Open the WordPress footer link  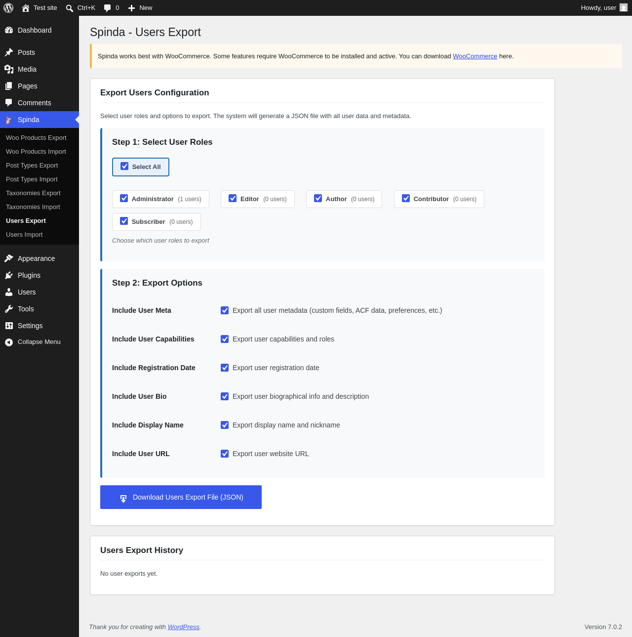point(184,627)
